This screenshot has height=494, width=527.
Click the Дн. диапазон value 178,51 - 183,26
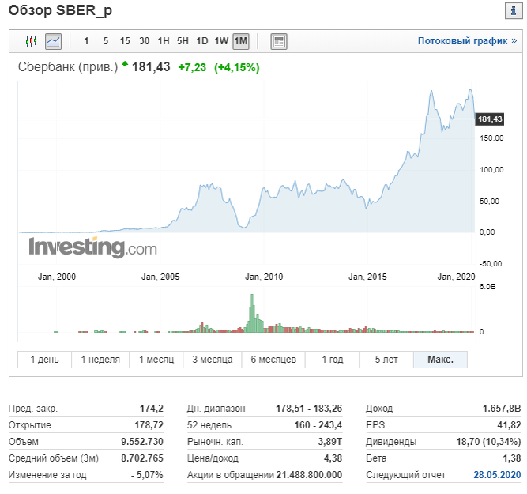click(309, 409)
